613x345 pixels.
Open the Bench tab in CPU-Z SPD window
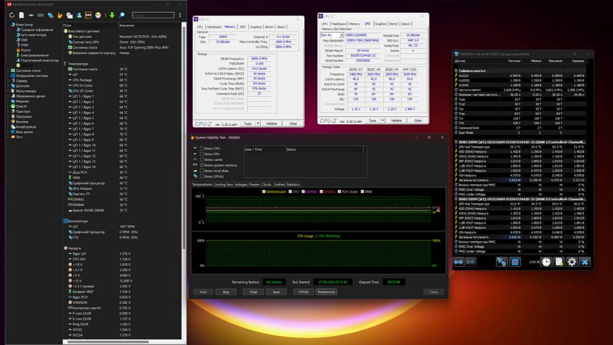394,24
